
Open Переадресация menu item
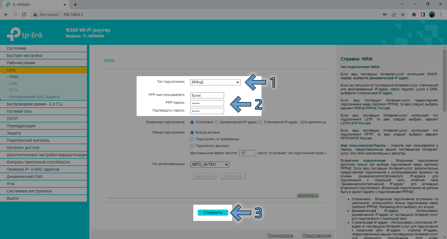pyautogui.click(x=43, y=126)
